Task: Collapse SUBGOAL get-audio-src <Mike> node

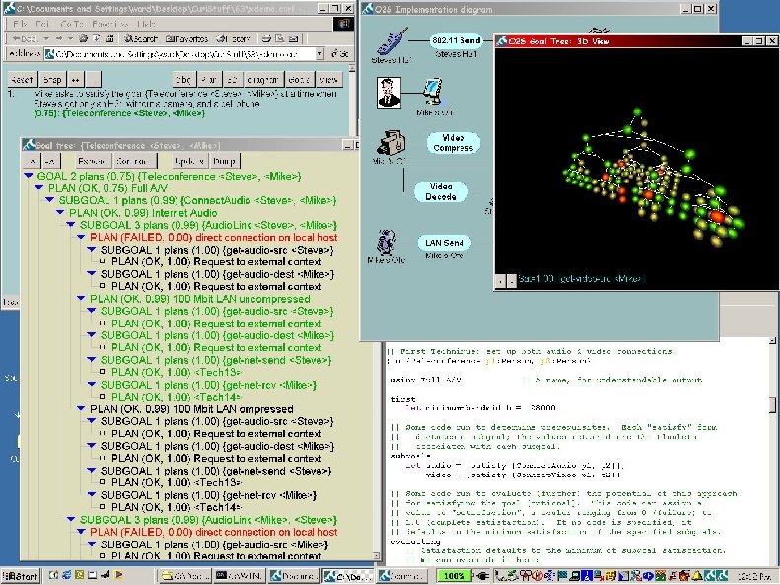Action: pyautogui.click(x=92, y=545)
